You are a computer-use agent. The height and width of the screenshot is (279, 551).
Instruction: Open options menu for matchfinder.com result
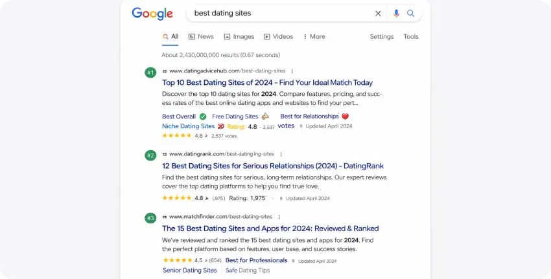(x=279, y=217)
